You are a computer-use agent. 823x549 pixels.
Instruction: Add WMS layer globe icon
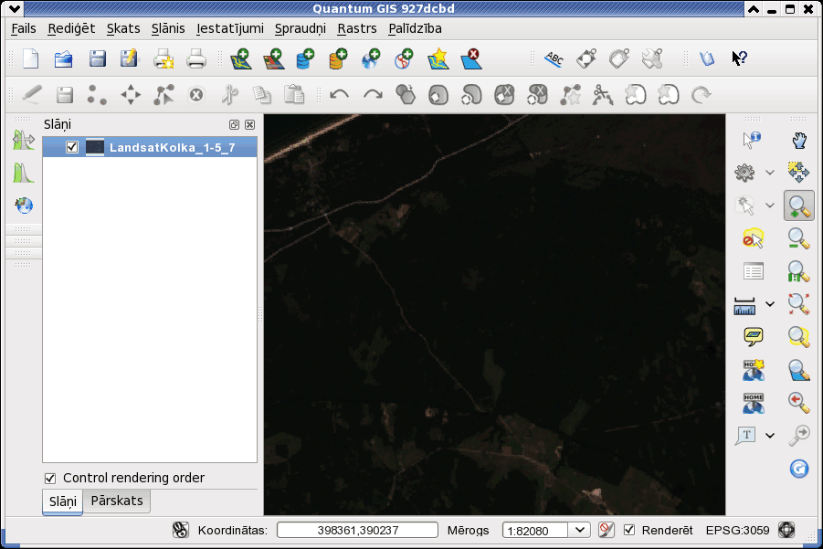tap(371, 58)
